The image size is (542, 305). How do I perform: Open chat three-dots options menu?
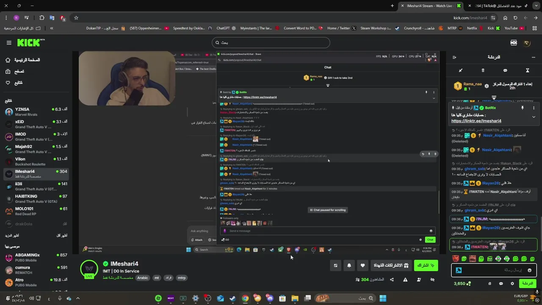tap(533, 57)
